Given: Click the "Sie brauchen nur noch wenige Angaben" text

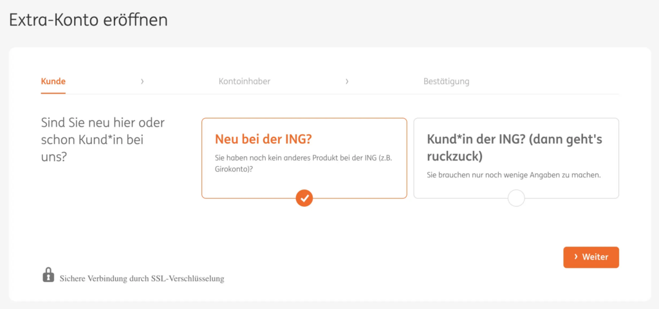Looking at the screenshot, I should (x=514, y=175).
